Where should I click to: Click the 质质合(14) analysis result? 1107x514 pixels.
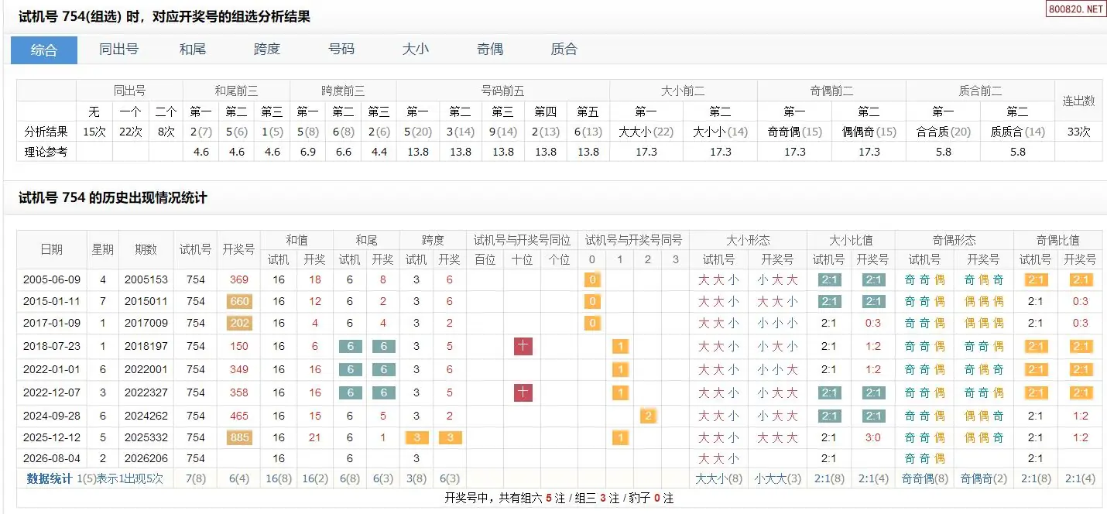coord(1017,132)
